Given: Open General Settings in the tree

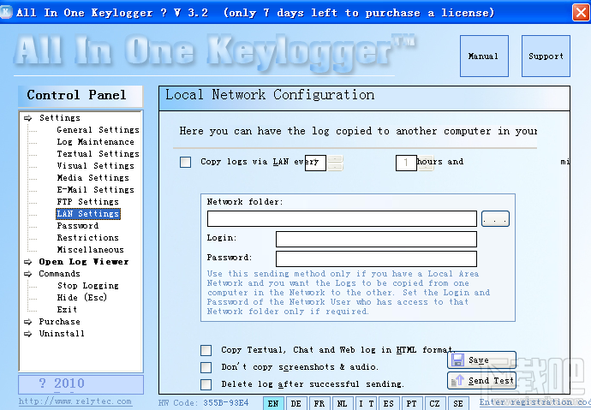Looking at the screenshot, I should point(98,130).
